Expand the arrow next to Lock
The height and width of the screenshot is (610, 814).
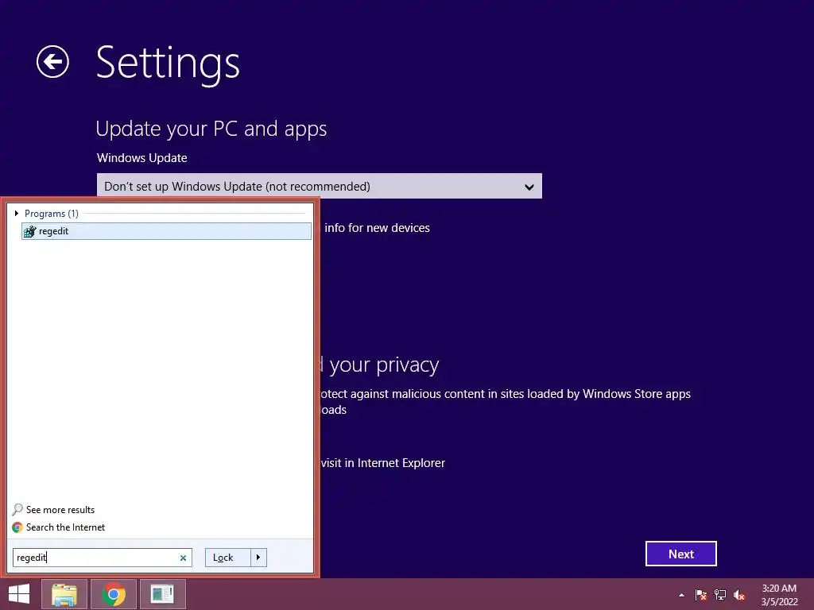258,558
